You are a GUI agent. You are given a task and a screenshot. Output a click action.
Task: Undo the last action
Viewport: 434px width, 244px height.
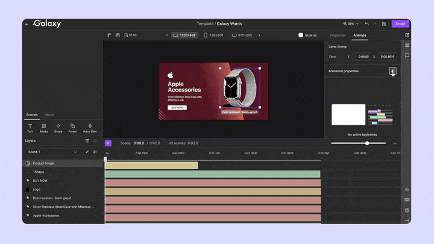pos(366,23)
